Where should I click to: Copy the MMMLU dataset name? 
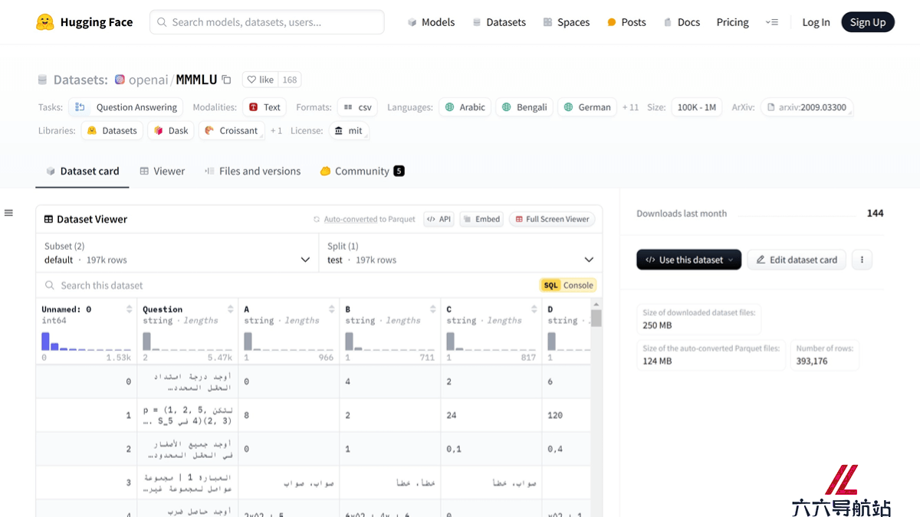click(x=226, y=80)
